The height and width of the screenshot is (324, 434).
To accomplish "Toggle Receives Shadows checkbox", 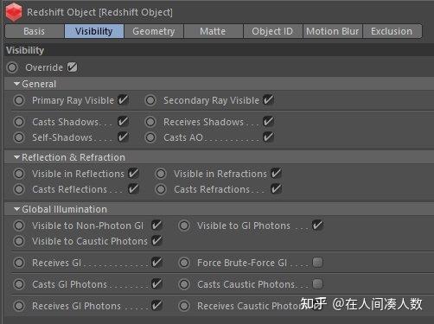I will pos(268,122).
